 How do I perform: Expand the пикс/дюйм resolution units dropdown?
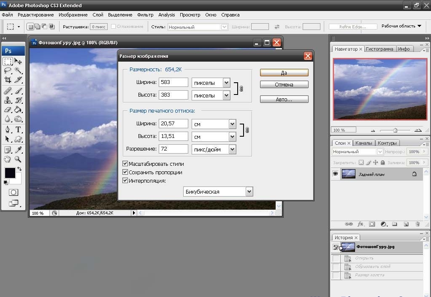click(x=232, y=149)
